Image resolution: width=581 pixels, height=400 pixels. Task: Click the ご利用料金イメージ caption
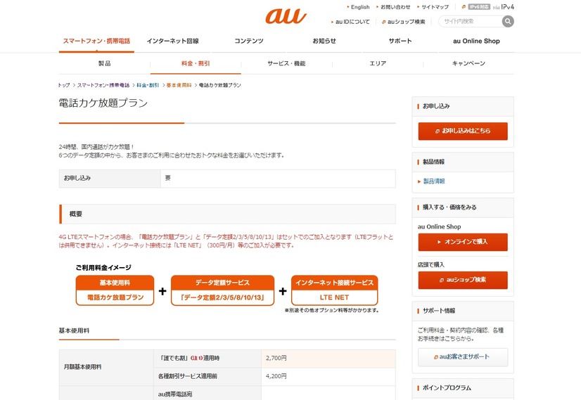(103, 267)
